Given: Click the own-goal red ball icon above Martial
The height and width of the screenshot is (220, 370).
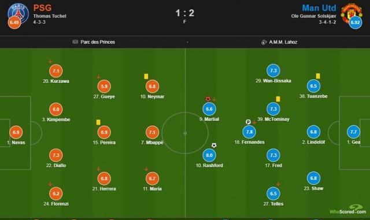Looking at the screenshot, I should pos(208,99).
